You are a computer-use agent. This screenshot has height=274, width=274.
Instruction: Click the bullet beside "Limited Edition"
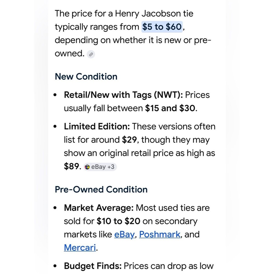tap(55, 126)
